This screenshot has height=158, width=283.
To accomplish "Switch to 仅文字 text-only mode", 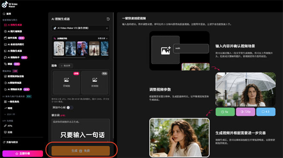I will point(66,66).
